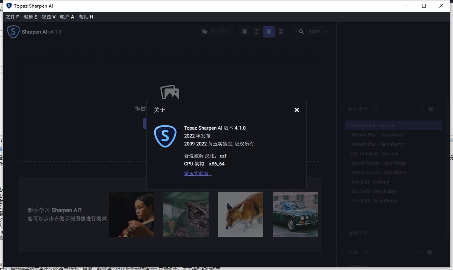Open the woman sample image

click(131, 214)
